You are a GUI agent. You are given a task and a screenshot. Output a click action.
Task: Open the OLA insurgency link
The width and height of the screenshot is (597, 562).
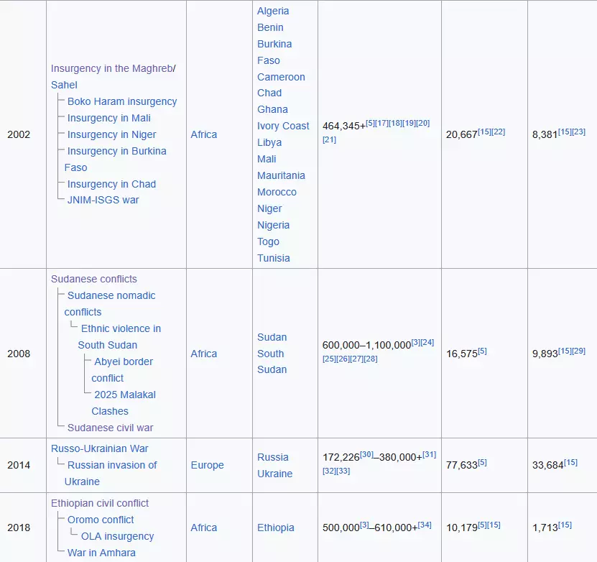pos(117,537)
